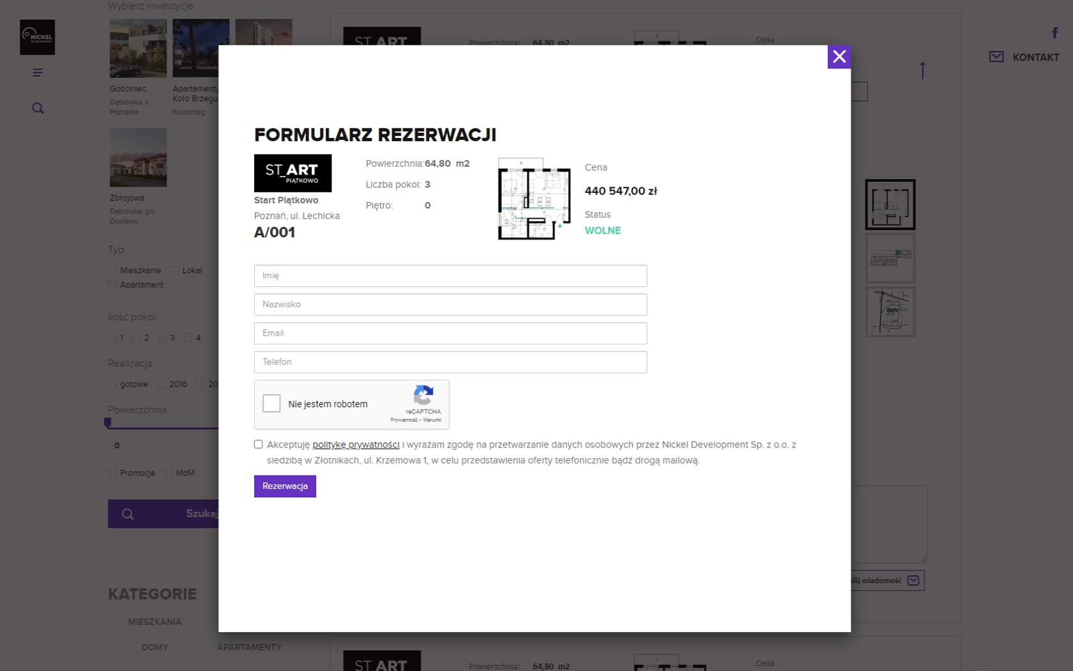Click the envelope icon beside Kontakt

(996, 57)
